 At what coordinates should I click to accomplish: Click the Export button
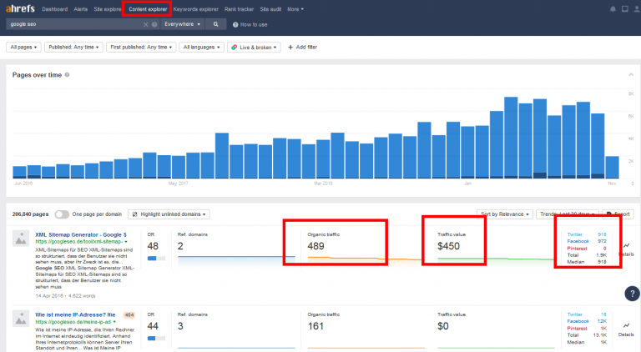(618, 214)
